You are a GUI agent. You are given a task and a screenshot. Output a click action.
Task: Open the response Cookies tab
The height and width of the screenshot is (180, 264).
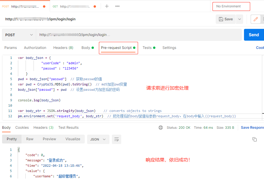coord(22,128)
